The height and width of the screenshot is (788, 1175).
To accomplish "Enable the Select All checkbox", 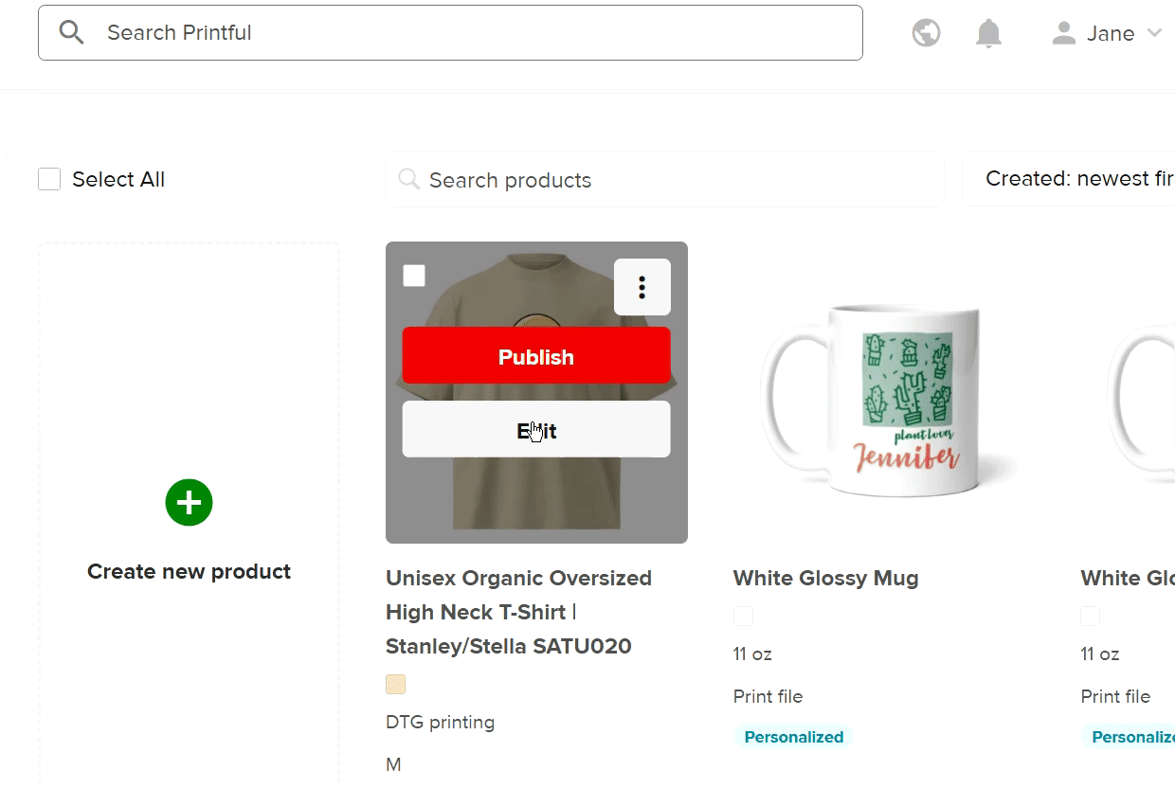I will tap(49, 178).
